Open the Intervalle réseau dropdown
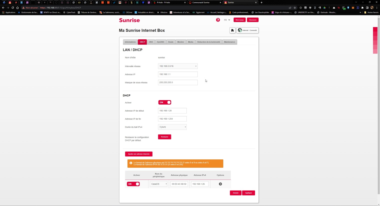The width and height of the screenshot is (380, 206). (x=178, y=66)
